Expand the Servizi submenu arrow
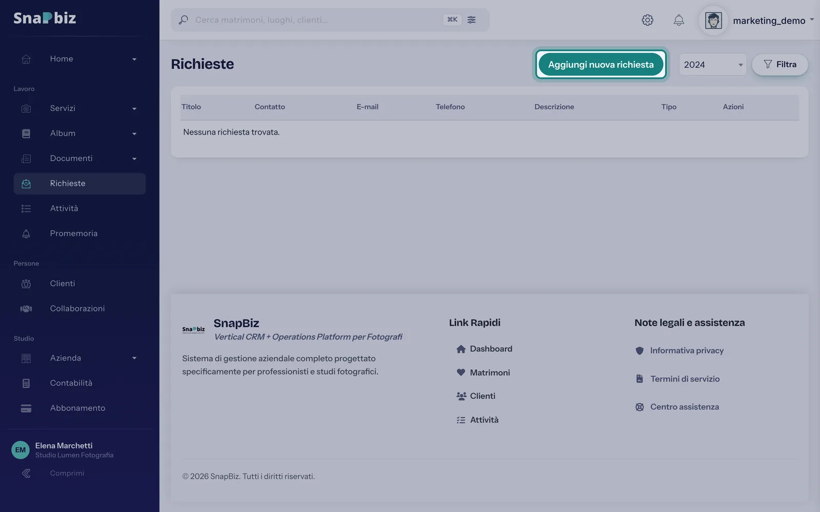820x512 pixels. coord(134,109)
